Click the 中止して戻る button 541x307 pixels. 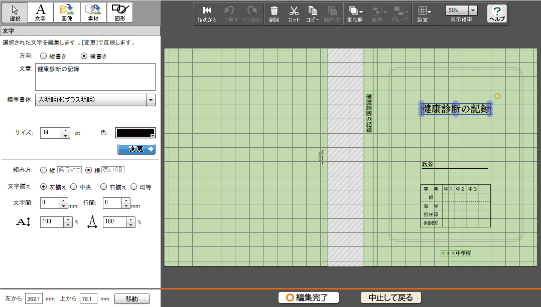(x=390, y=297)
